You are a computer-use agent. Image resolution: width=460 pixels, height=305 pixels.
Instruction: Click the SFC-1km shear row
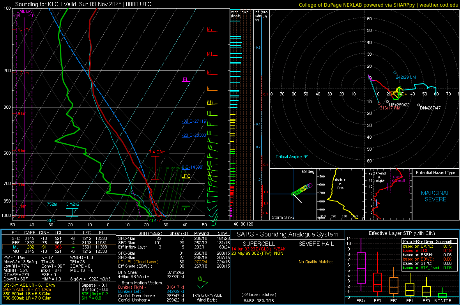coord(174,239)
